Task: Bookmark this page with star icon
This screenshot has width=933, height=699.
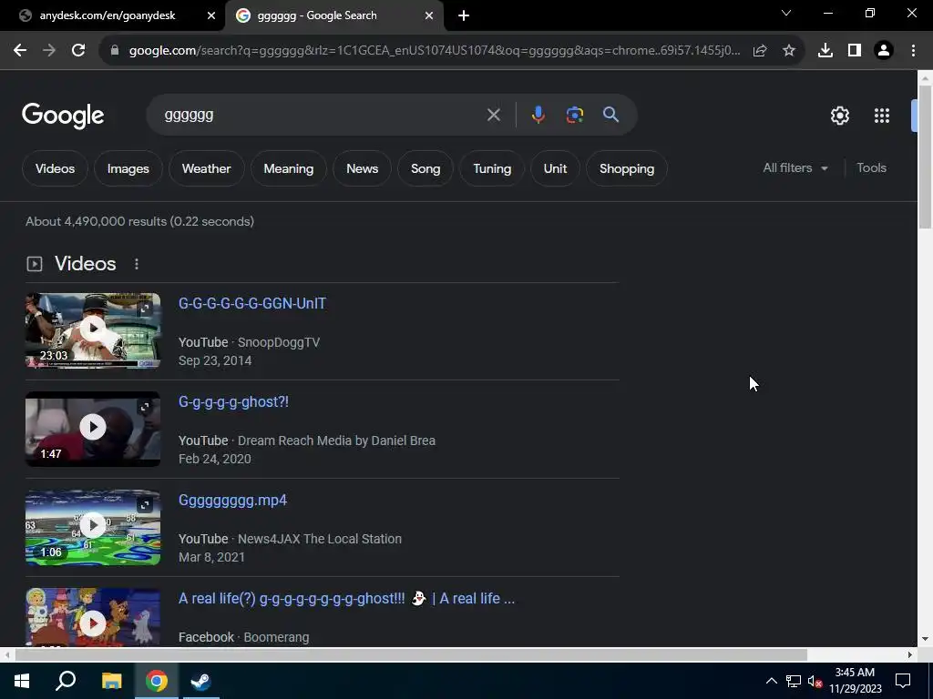Action: pos(789,51)
